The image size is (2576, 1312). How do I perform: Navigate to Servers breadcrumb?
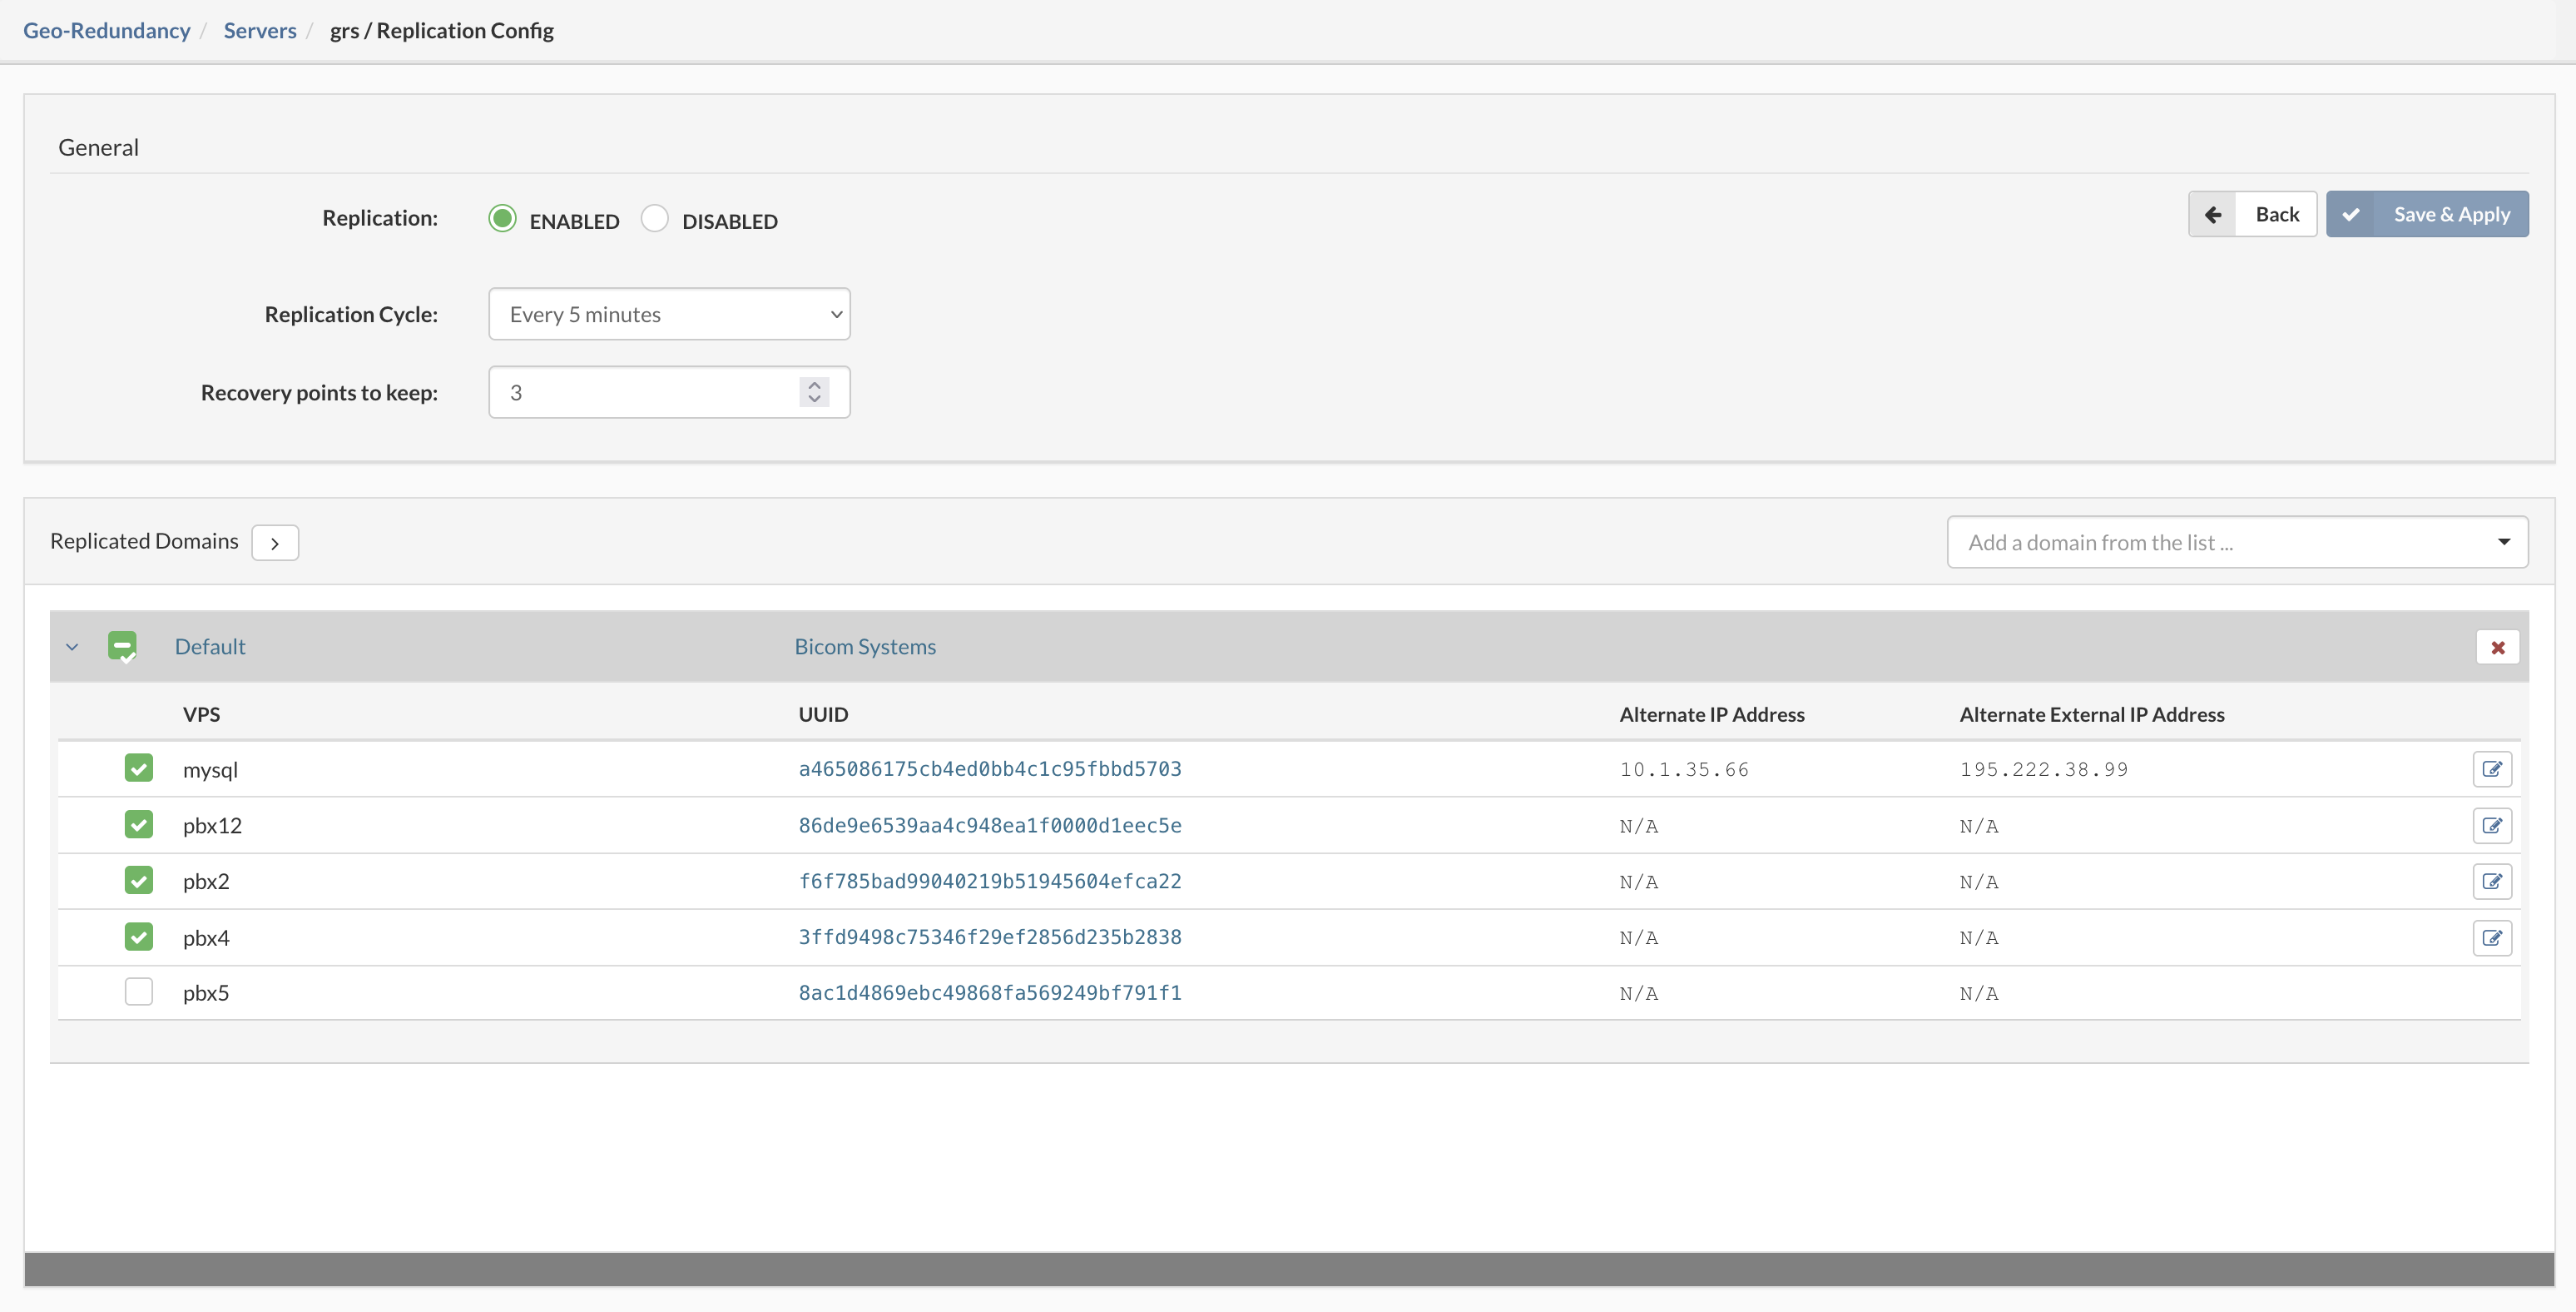coord(260,30)
